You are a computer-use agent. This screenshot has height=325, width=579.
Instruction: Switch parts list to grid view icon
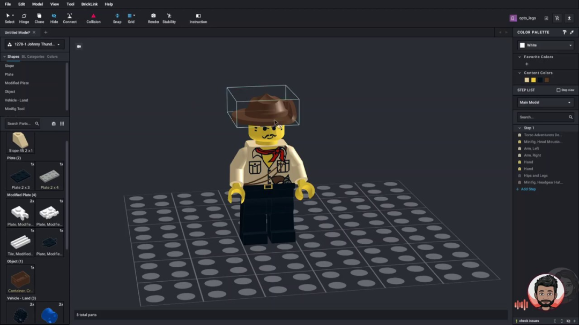(x=62, y=123)
